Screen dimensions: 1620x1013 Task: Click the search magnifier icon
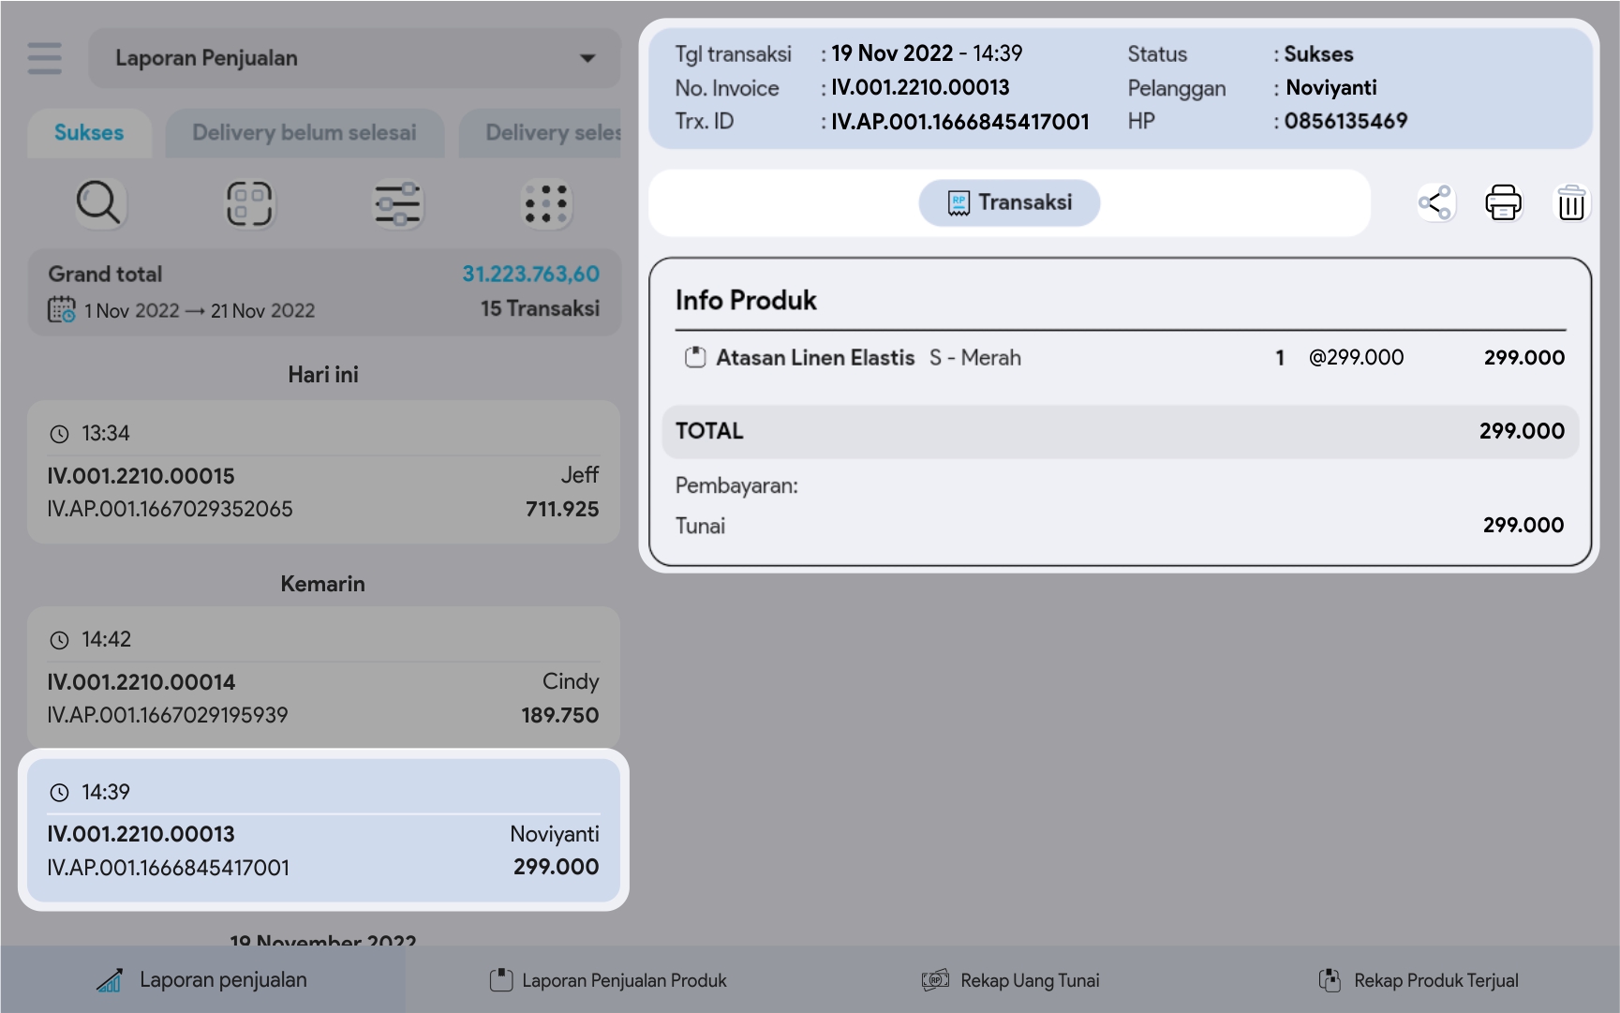(x=98, y=203)
